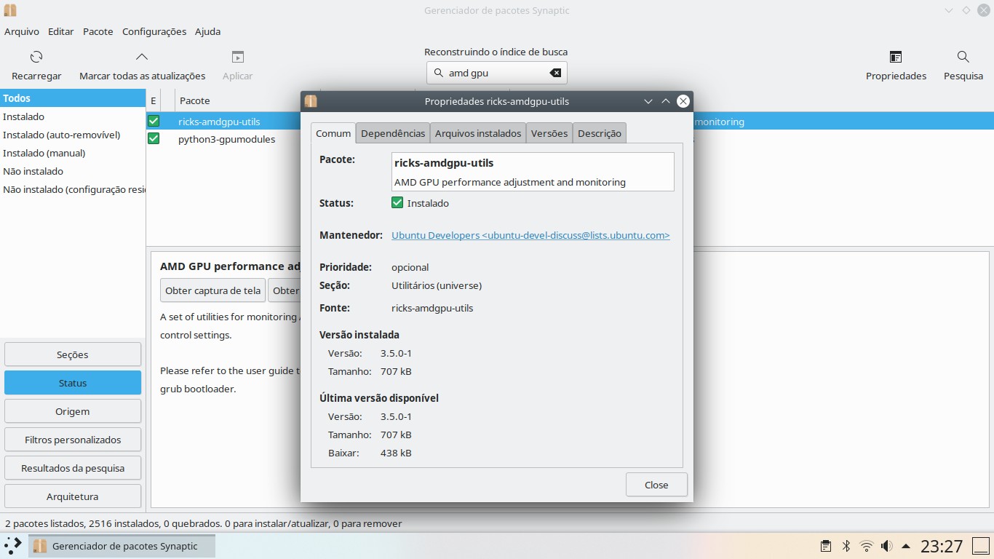Select the Comum tab
Image resolution: width=994 pixels, height=559 pixels.
tap(333, 133)
